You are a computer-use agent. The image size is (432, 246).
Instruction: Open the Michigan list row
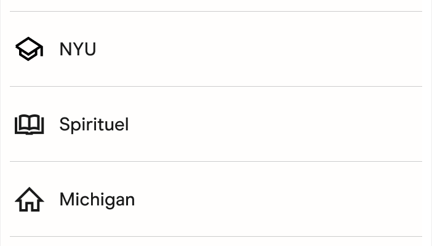(215, 199)
